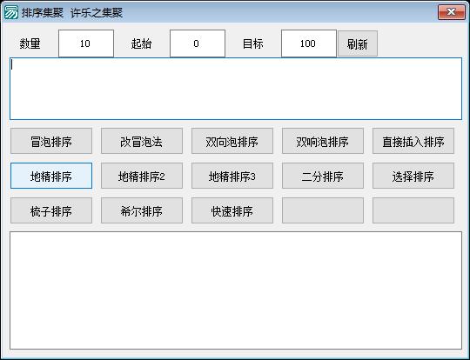Viewport: 470px width, 360px height.
Task: Select the 地精排序2 button
Action: point(142,176)
